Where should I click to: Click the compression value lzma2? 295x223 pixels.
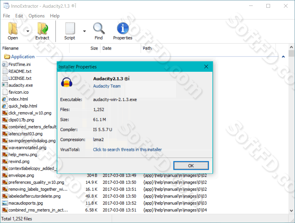98,140
